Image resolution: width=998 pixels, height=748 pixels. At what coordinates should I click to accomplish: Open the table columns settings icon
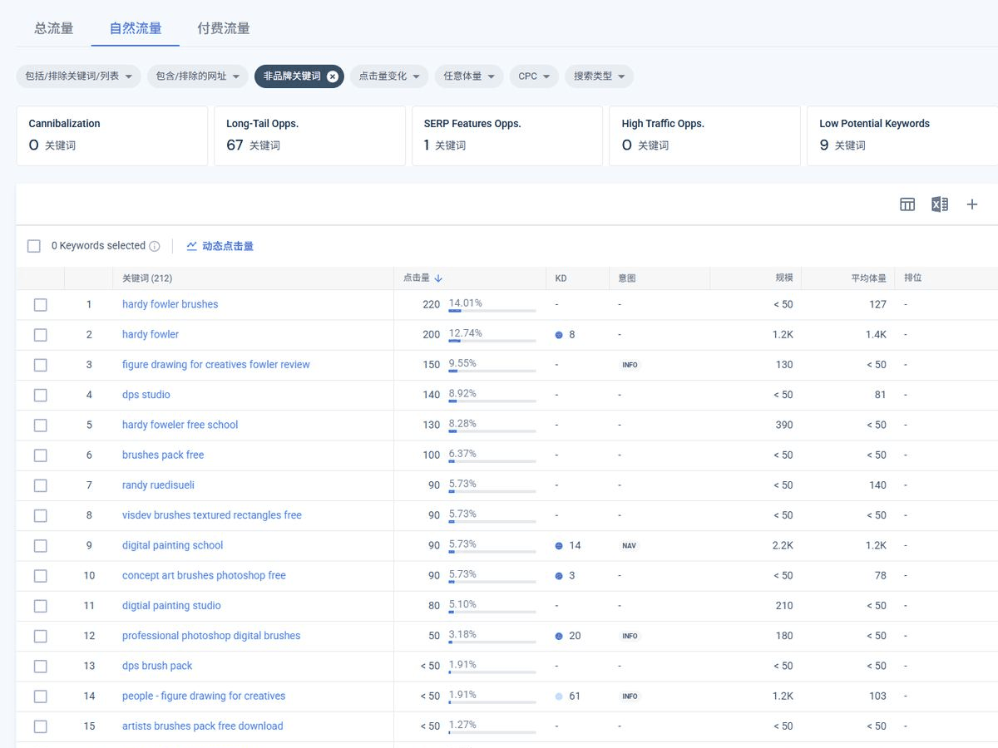coord(907,204)
